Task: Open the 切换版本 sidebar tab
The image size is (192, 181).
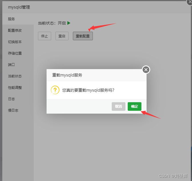Action: (x=18, y=42)
